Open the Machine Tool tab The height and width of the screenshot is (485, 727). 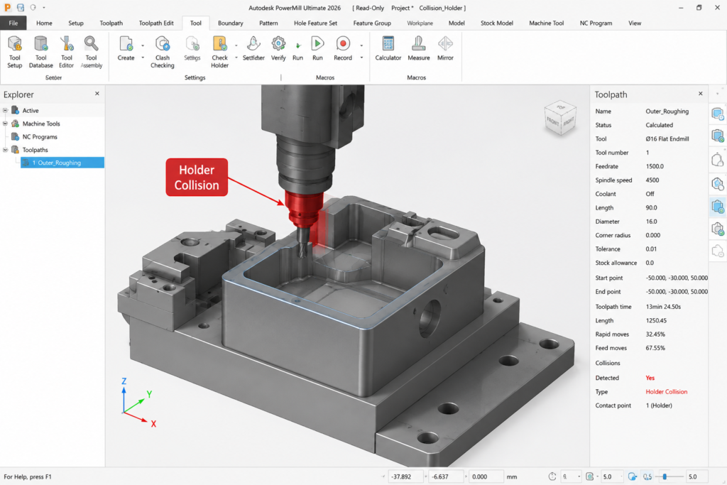click(546, 23)
